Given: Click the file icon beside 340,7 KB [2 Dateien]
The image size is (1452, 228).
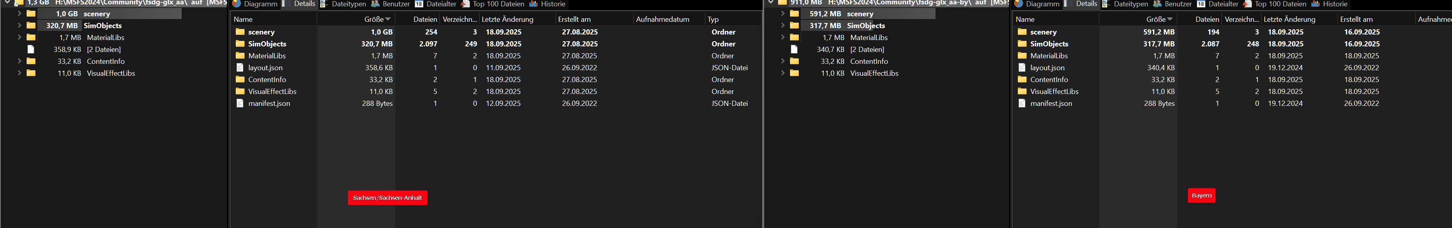Looking at the screenshot, I should pyautogui.click(x=794, y=50).
